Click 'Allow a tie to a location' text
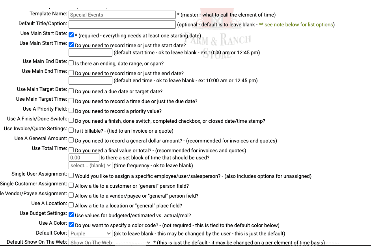This screenshot has height=246, width=371. [102, 205]
